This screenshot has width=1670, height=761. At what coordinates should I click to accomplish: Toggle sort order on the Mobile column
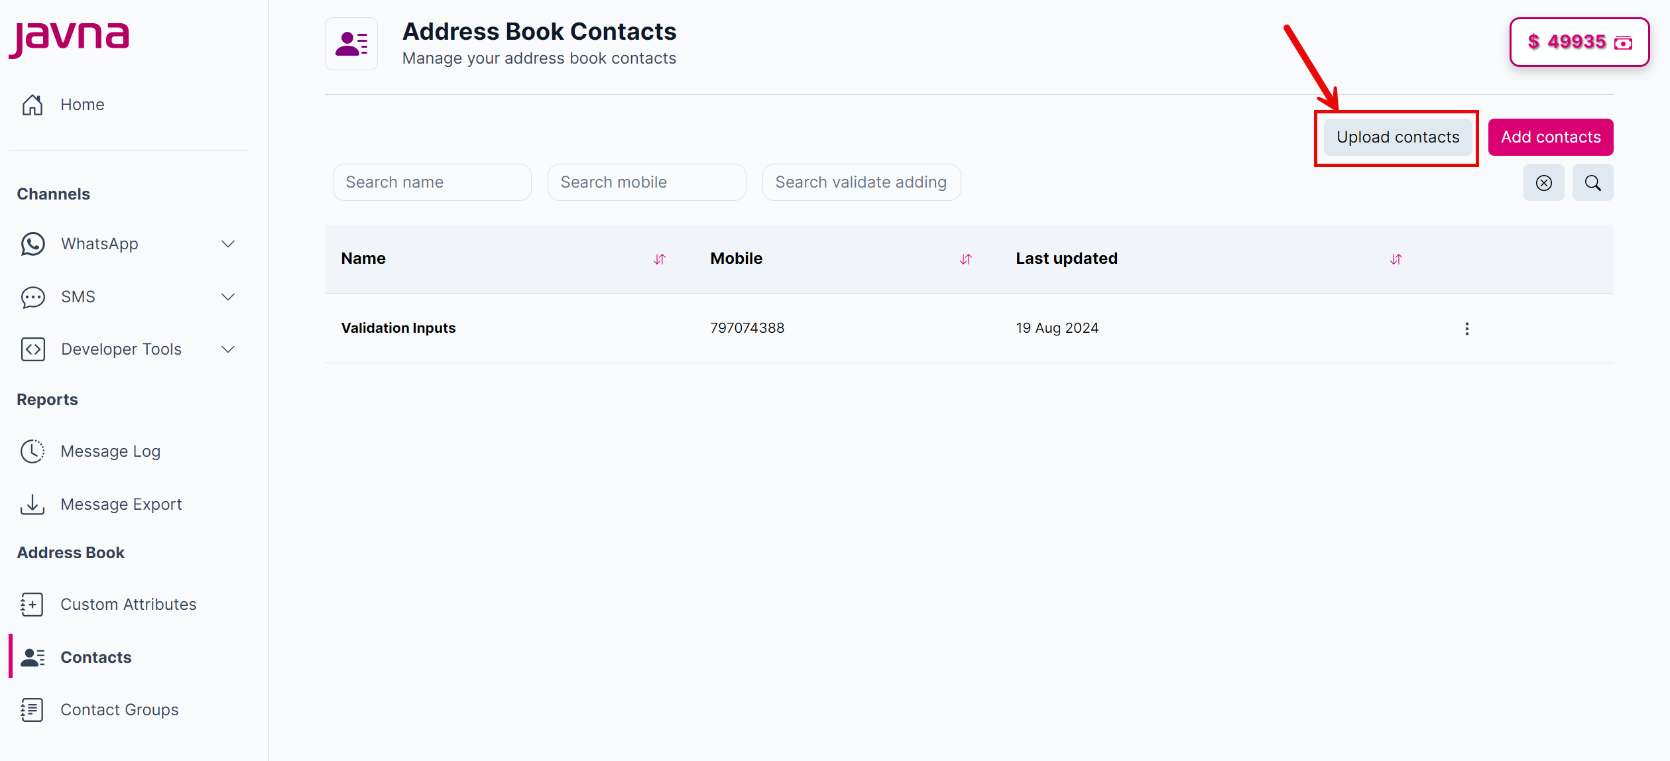pos(966,259)
